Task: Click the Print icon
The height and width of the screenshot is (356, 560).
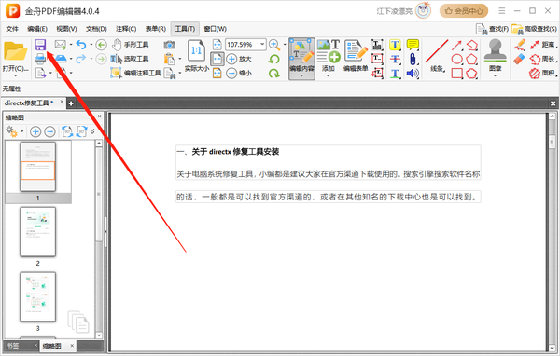Action: (40, 59)
